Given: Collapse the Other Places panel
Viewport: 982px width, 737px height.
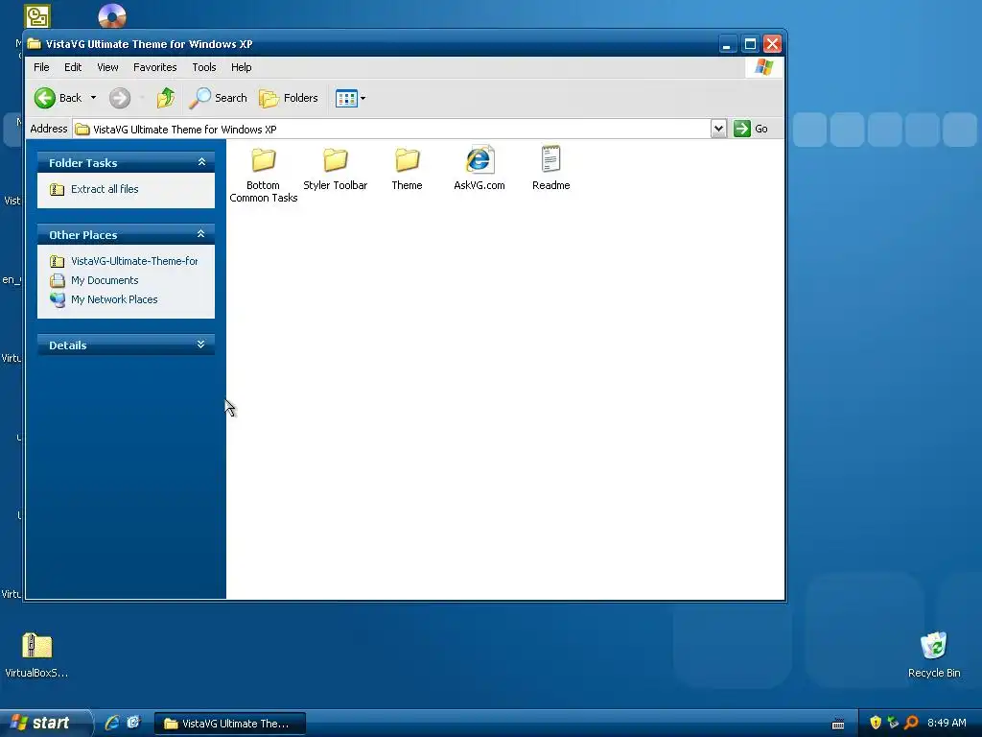Looking at the screenshot, I should (x=201, y=234).
